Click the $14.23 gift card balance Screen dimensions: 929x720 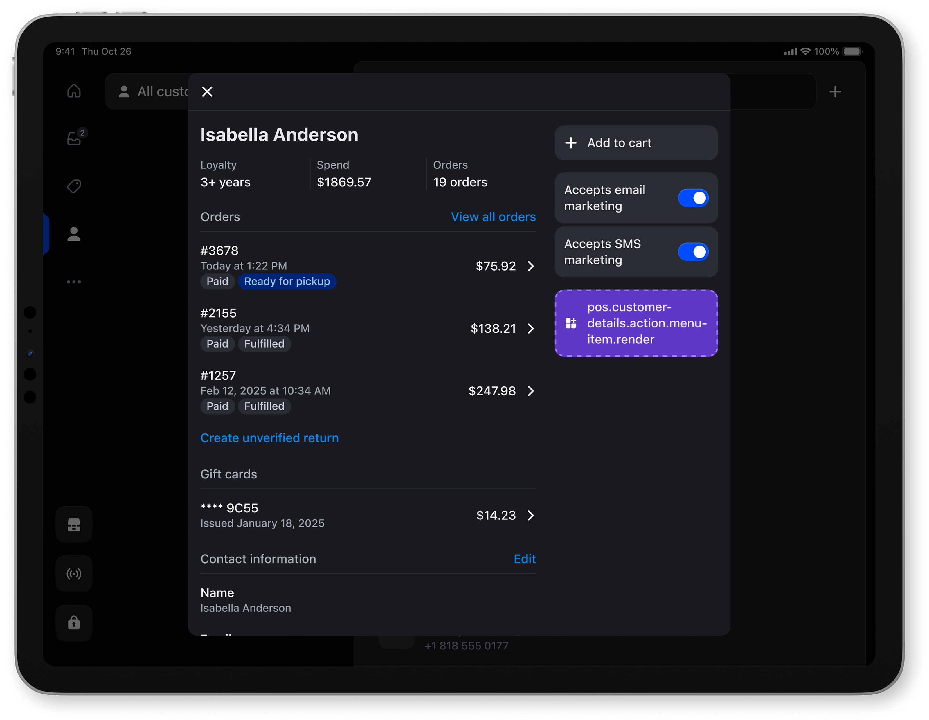[496, 515]
